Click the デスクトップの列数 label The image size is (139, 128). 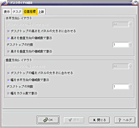[x=20, y=86]
